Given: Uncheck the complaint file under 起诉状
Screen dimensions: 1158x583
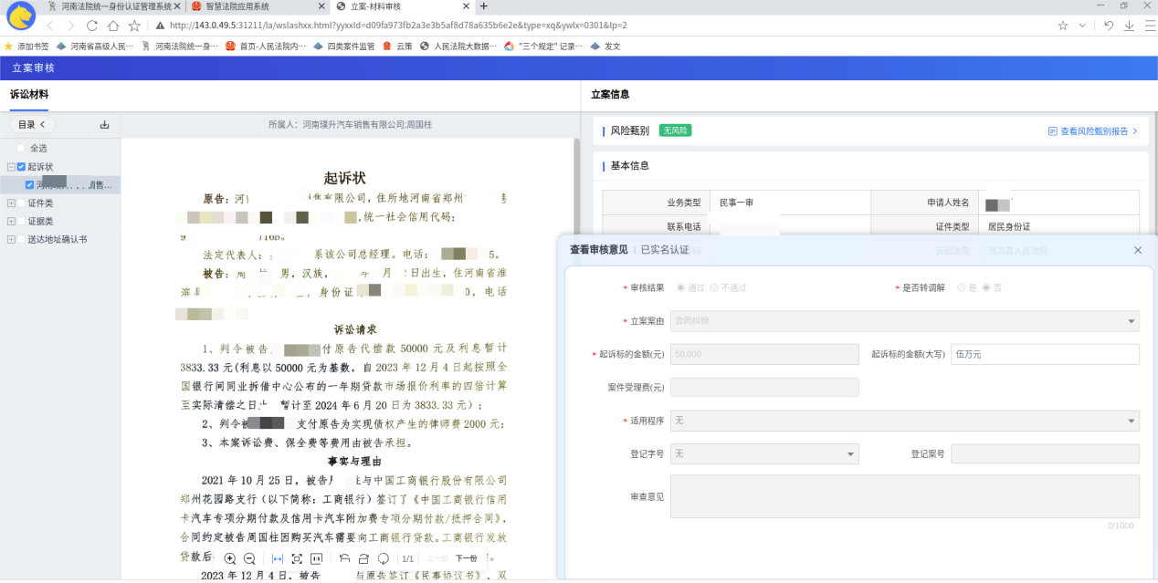Looking at the screenshot, I should coord(30,185).
